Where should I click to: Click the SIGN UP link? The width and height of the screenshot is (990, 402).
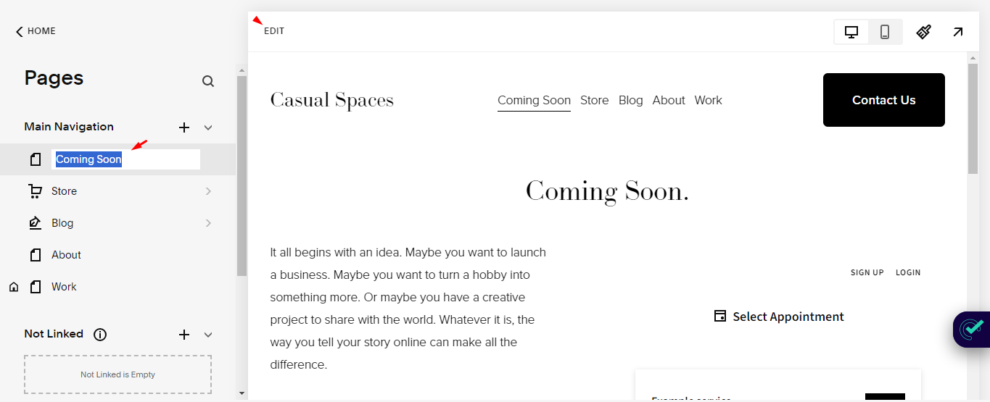click(867, 273)
